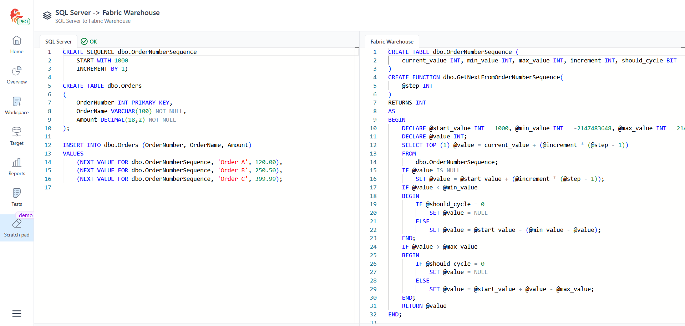Click line number 12 in SQL Server editor
This screenshot has width=685, height=326.
(x=48, y=145)
